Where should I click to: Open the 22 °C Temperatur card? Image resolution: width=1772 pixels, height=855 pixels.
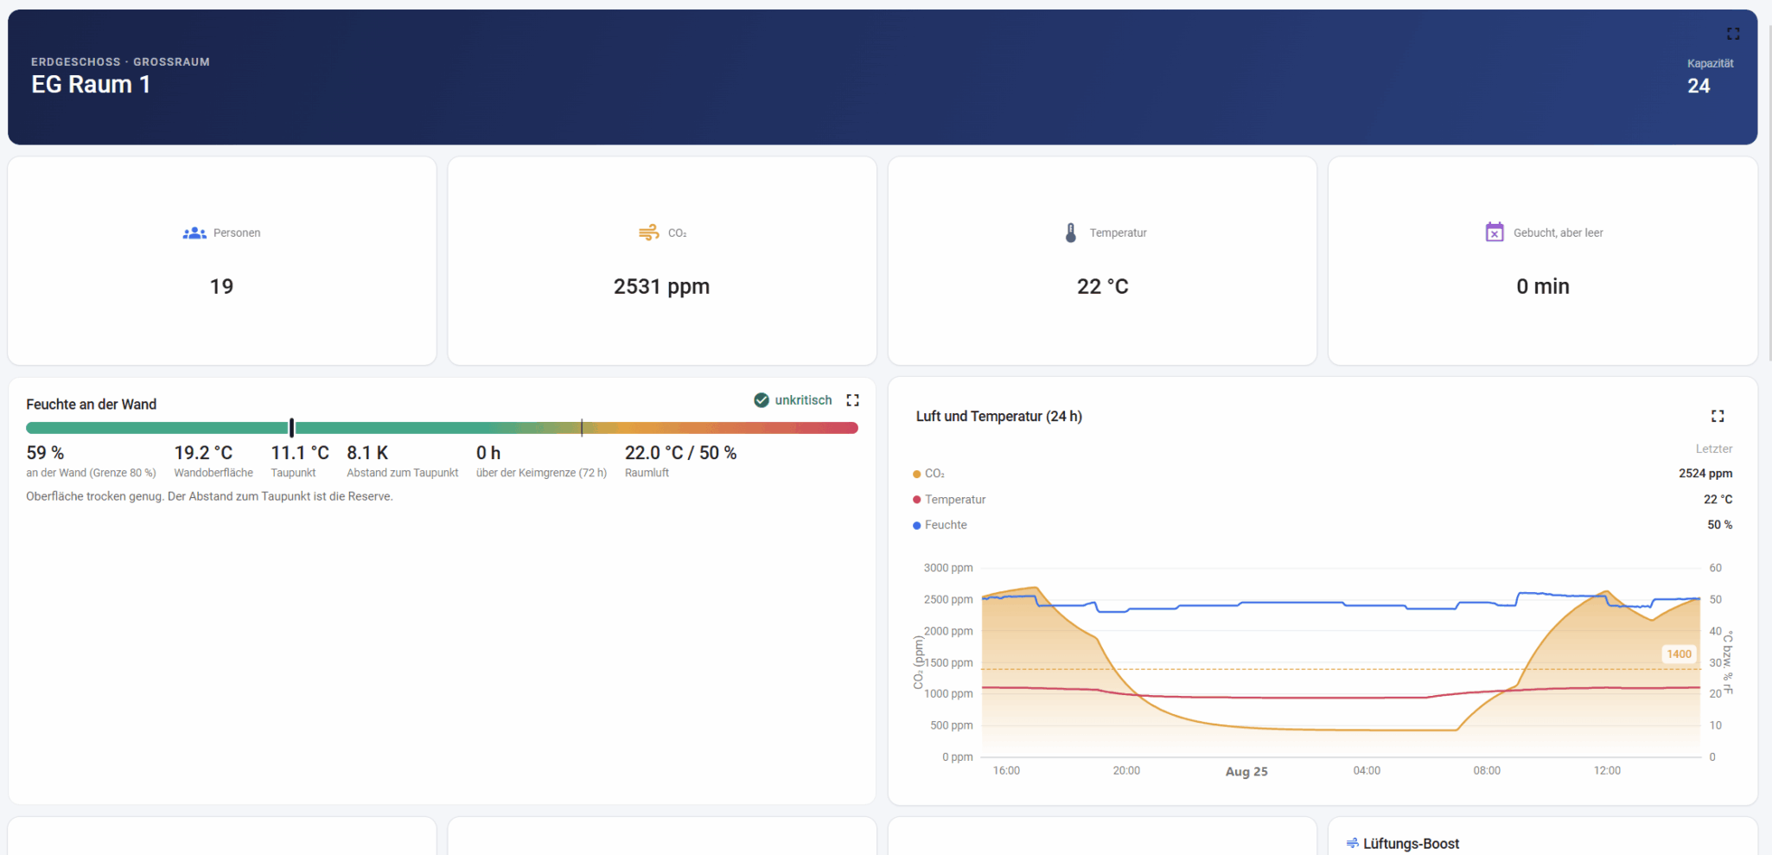(1102, 260)
